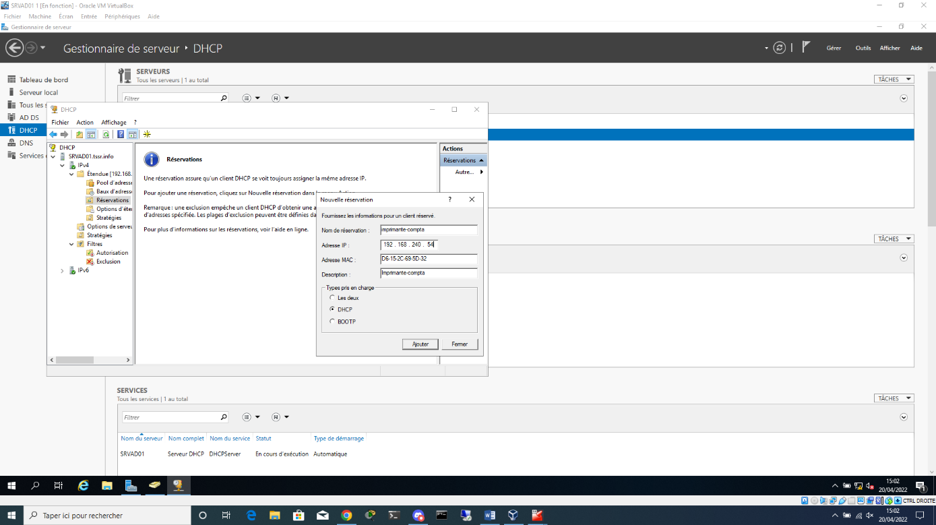Select the DHCP supported type radio button

point(332,309)
